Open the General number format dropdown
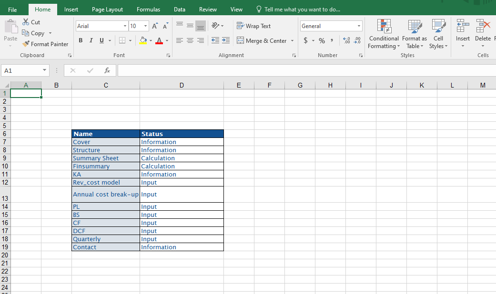 [x=359, y=26]
